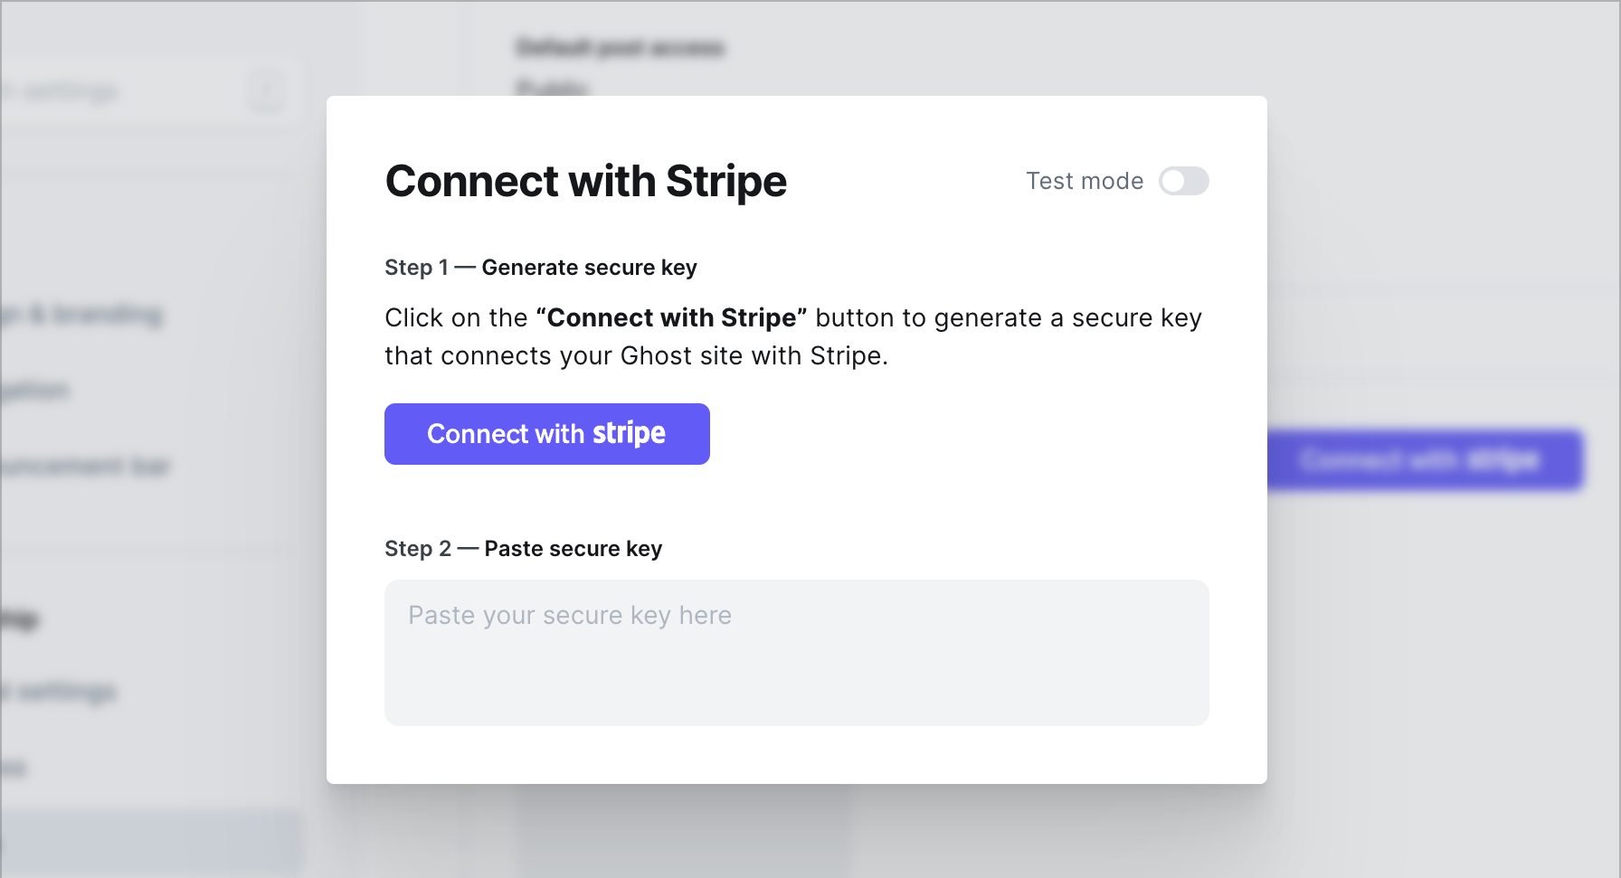The width and height of the screenshot is (1621, 878).
Task: Select the Stripe wordmark inside the purple button
Action: [630, 433]
